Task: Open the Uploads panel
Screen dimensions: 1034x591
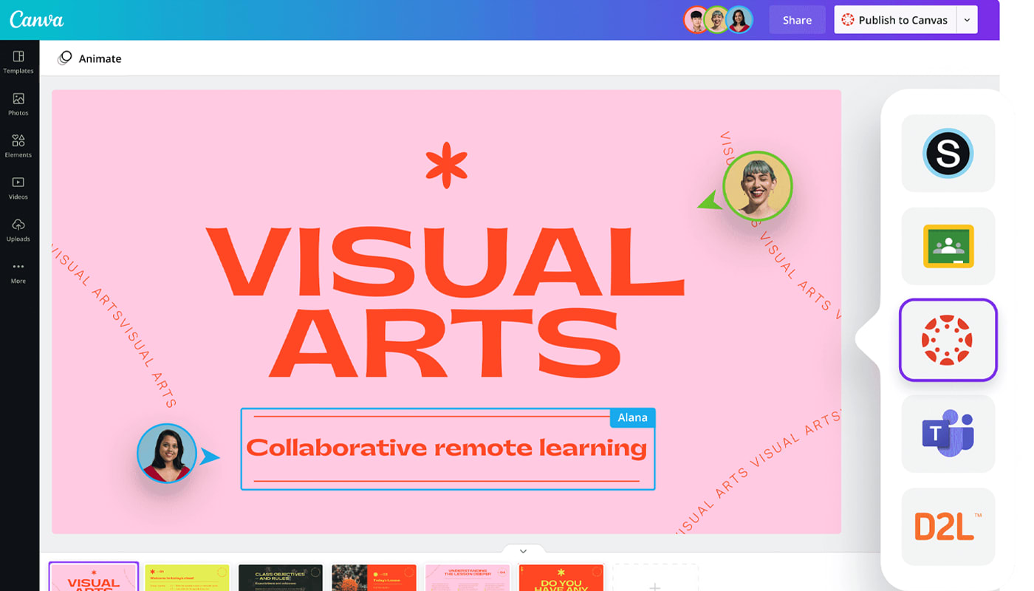Action: pyautogui.click(x=18, y=230)
